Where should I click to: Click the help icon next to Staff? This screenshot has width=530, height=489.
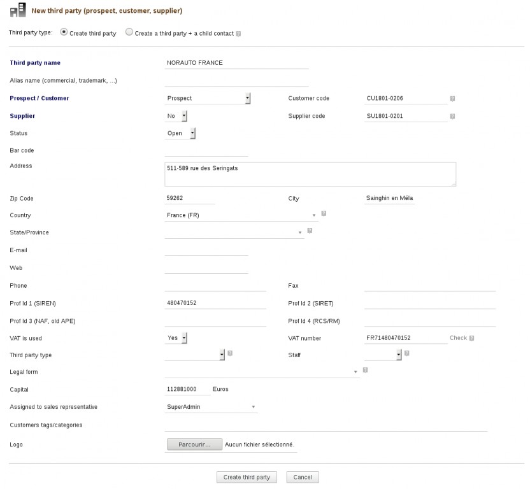click(406, 353)
